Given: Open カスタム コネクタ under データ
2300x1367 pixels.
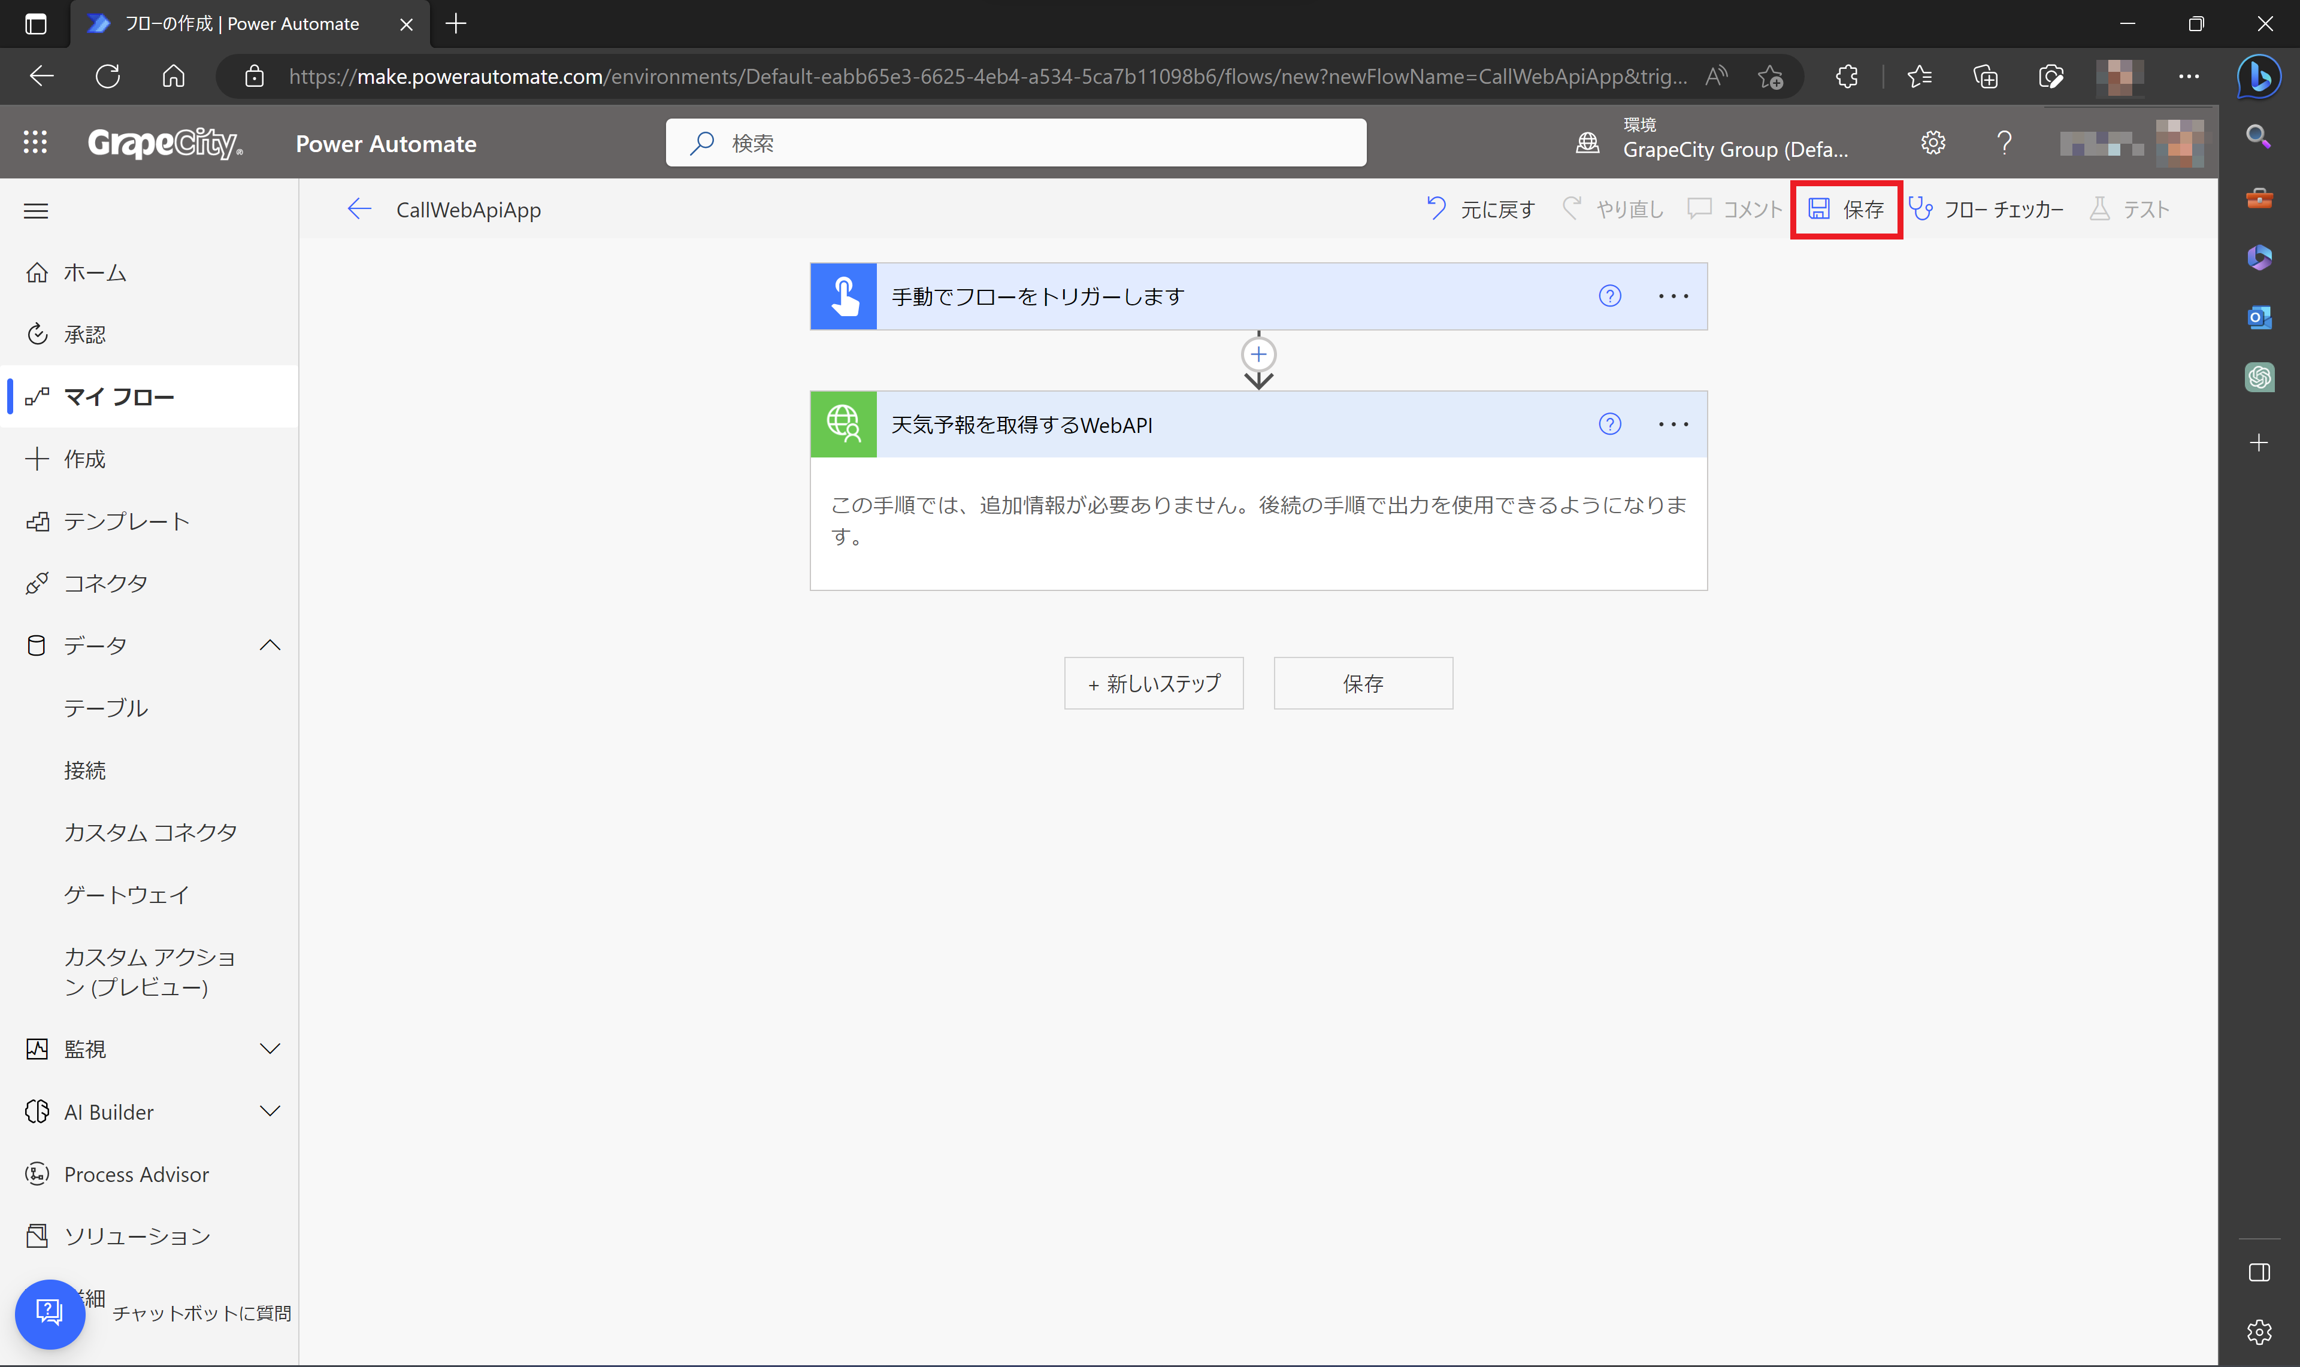Looking at the screenshot, I should tap(149, 832).
